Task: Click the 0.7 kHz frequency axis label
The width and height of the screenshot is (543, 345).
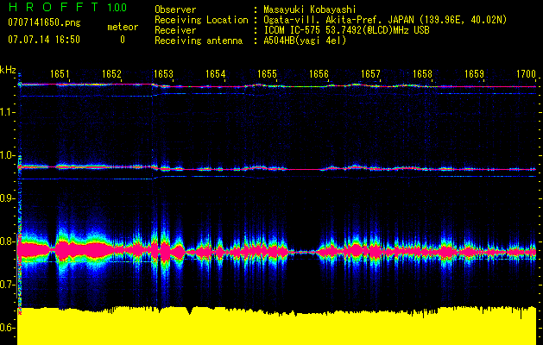Action: [x=7, y=285]
